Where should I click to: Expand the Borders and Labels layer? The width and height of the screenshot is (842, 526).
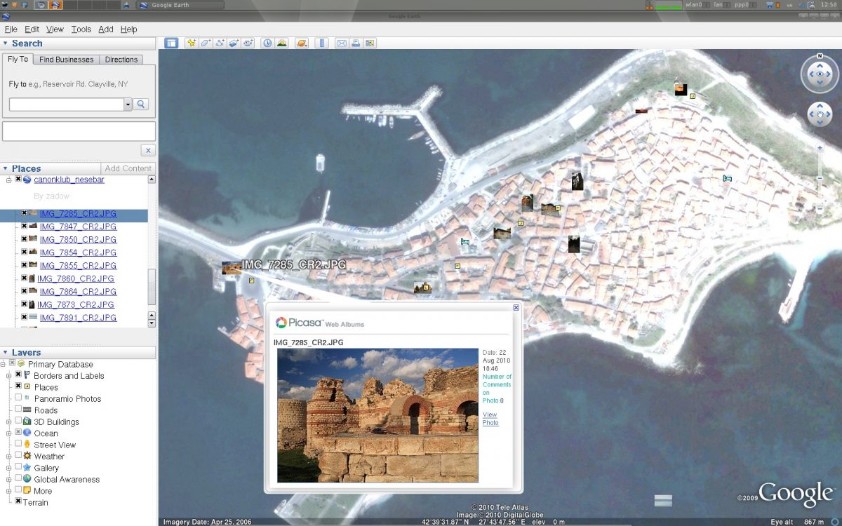pos(10,375)
